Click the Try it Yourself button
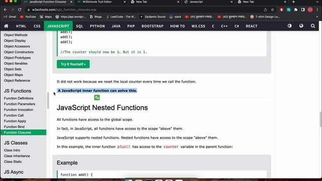This screenshot has width=322, height=181. pyautogui.click(x=73, y=64)
